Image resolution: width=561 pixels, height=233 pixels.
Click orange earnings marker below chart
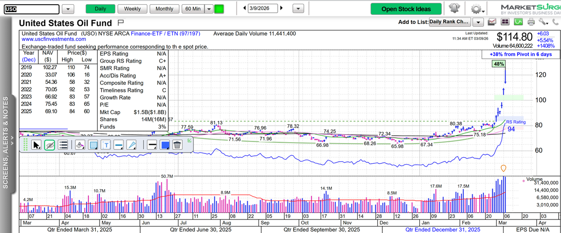coord(503,168)
